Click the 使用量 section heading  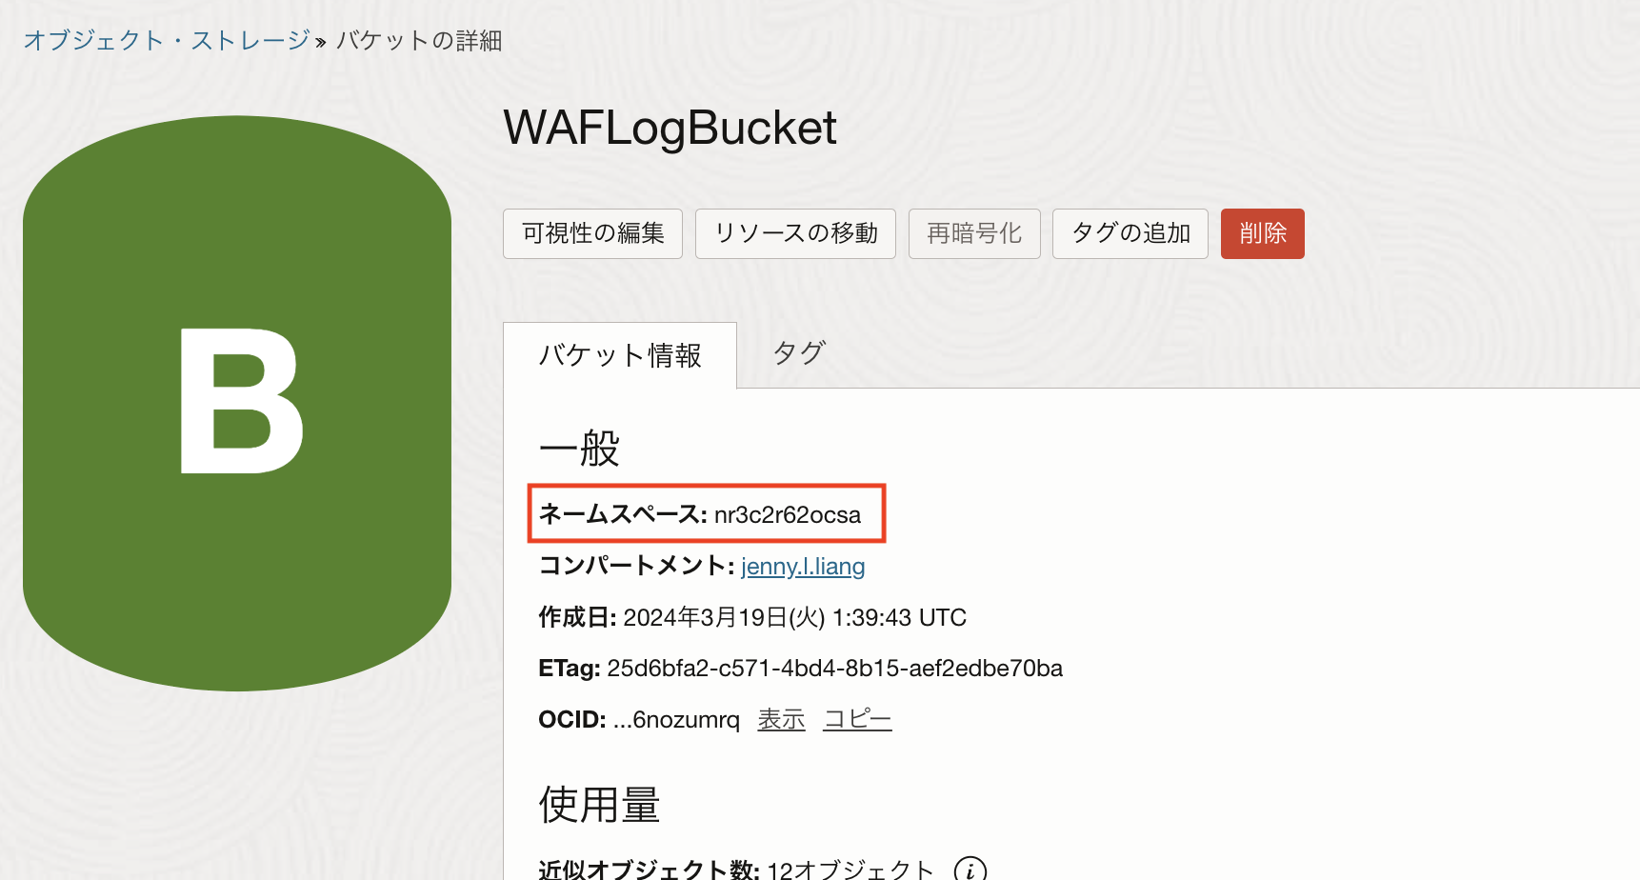pos(599,805)
